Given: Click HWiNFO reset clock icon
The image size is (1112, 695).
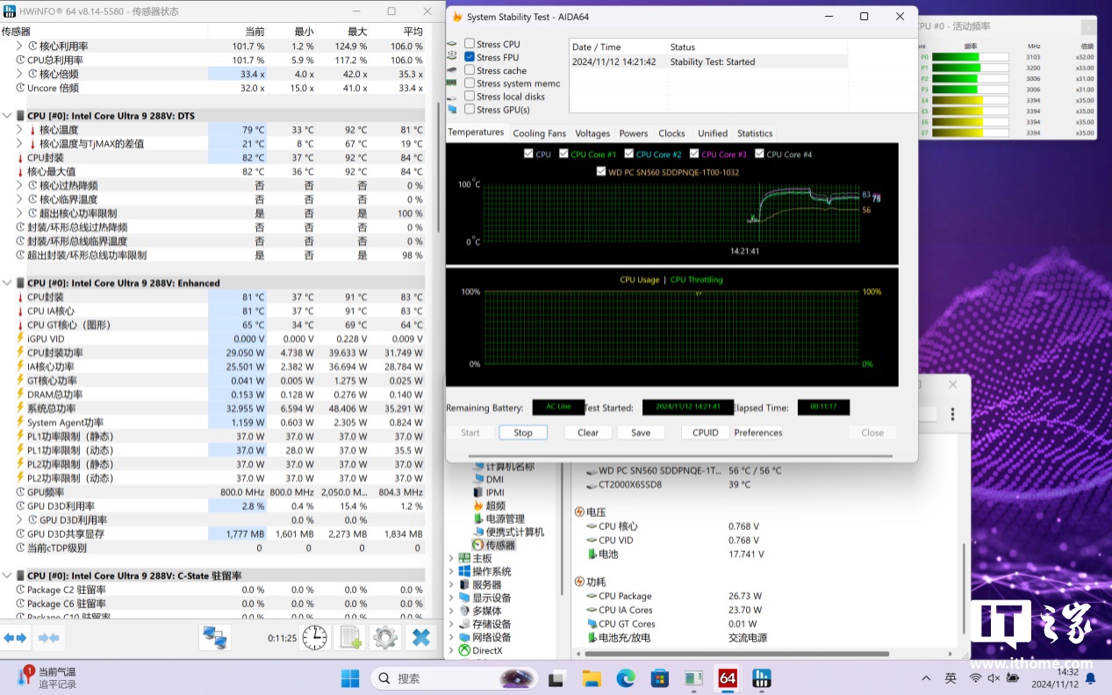Looking at the screenshot, I should pos(316,637).
